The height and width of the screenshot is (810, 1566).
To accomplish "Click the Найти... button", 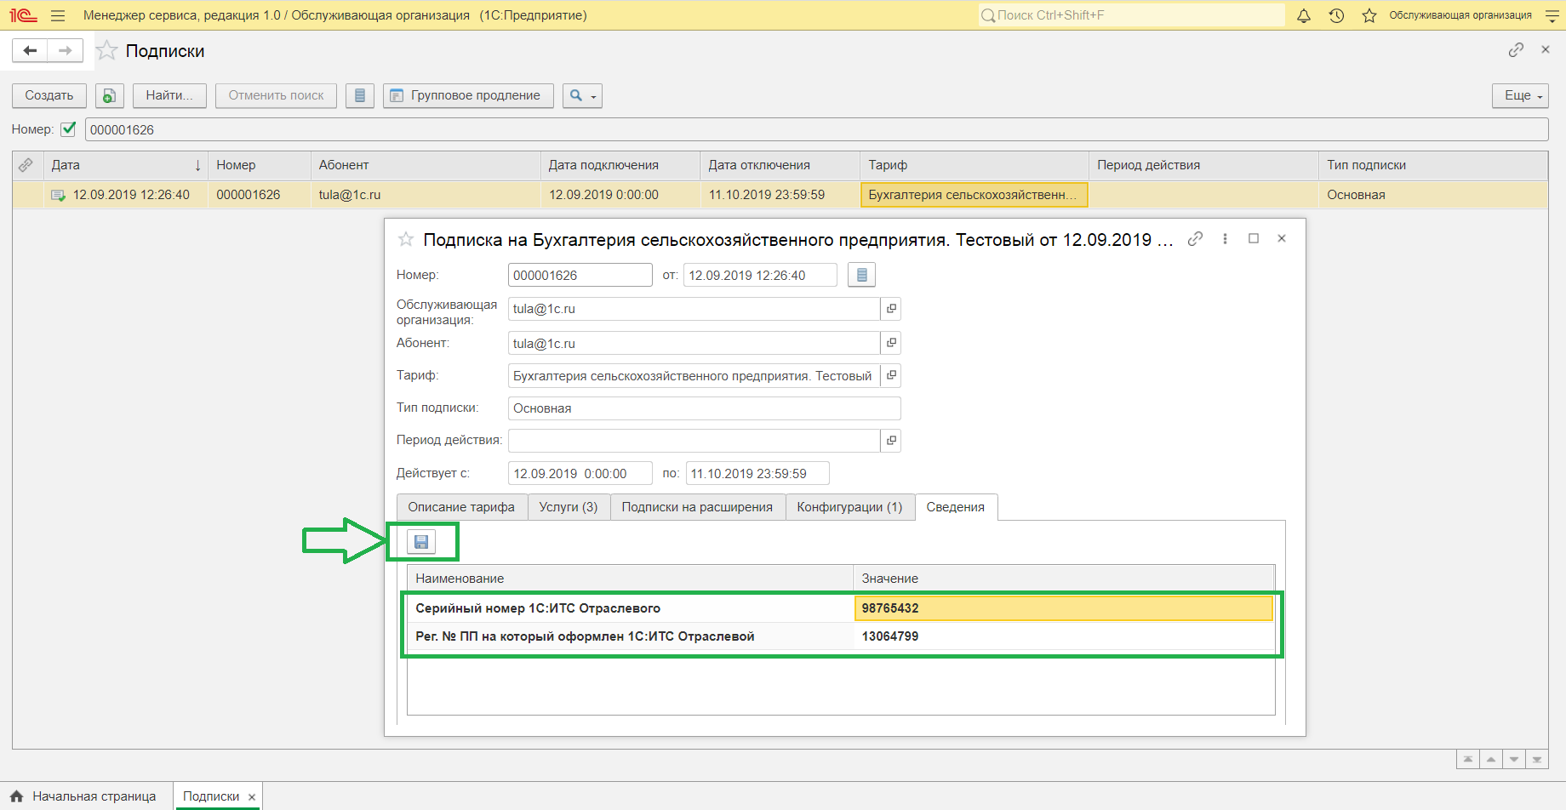I will click(169, 95).
